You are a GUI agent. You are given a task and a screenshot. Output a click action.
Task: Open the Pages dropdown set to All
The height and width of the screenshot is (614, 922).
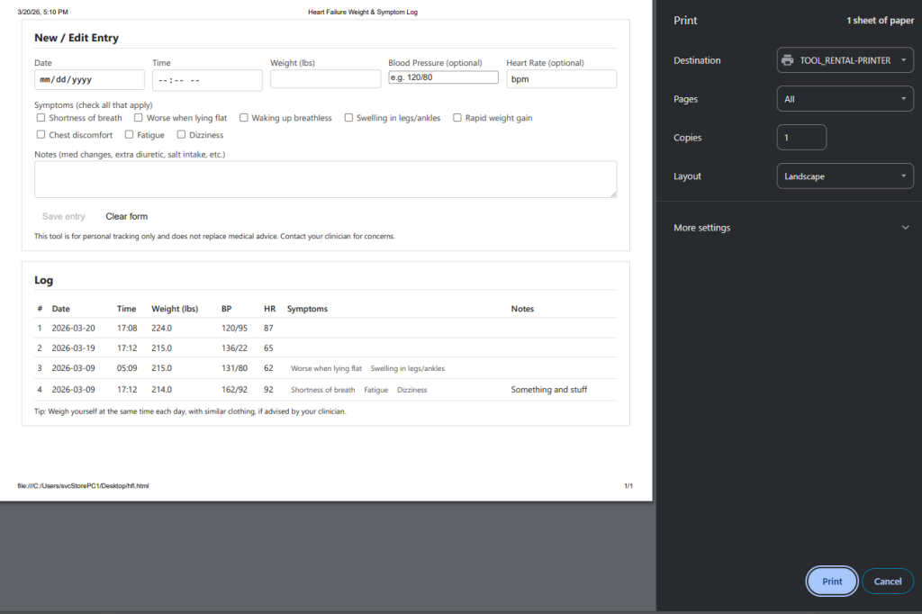[x=845, y=99]
